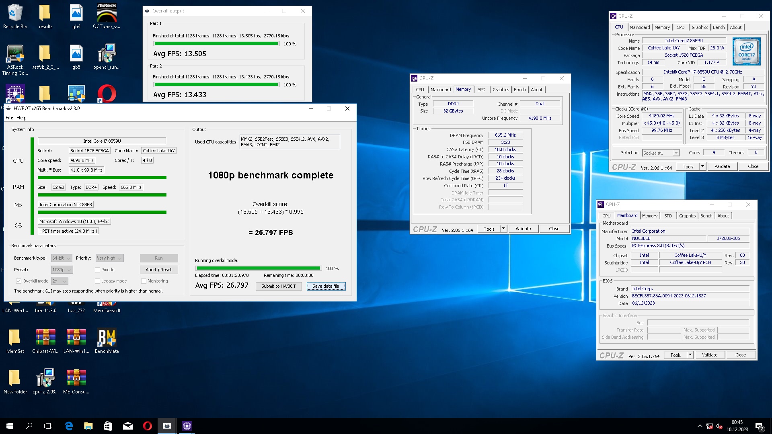
Task: Show hidden system tray icons chevron
Action: (700, 426)
